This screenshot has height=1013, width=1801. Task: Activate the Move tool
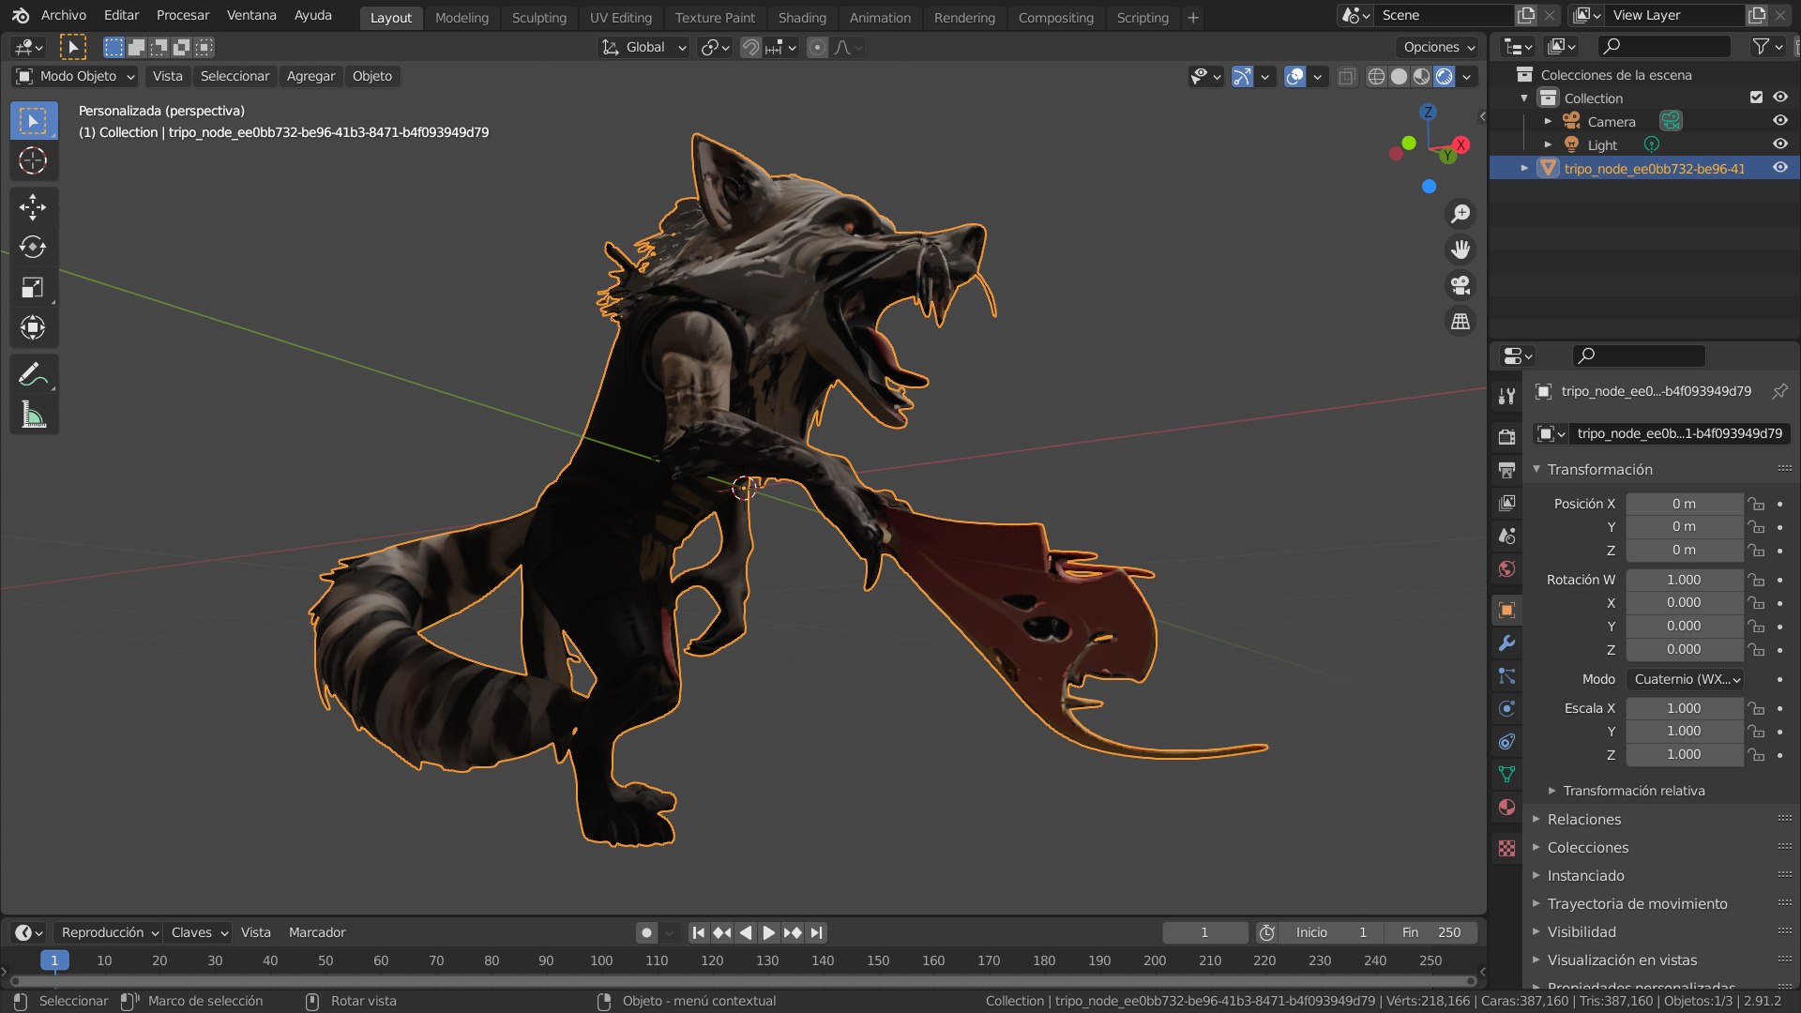coord(33,206)
